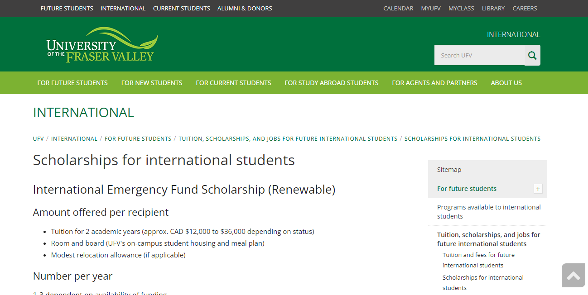Click the back-to-top arrow button
This screenshot has height=295, width=588.
[573, 275]
